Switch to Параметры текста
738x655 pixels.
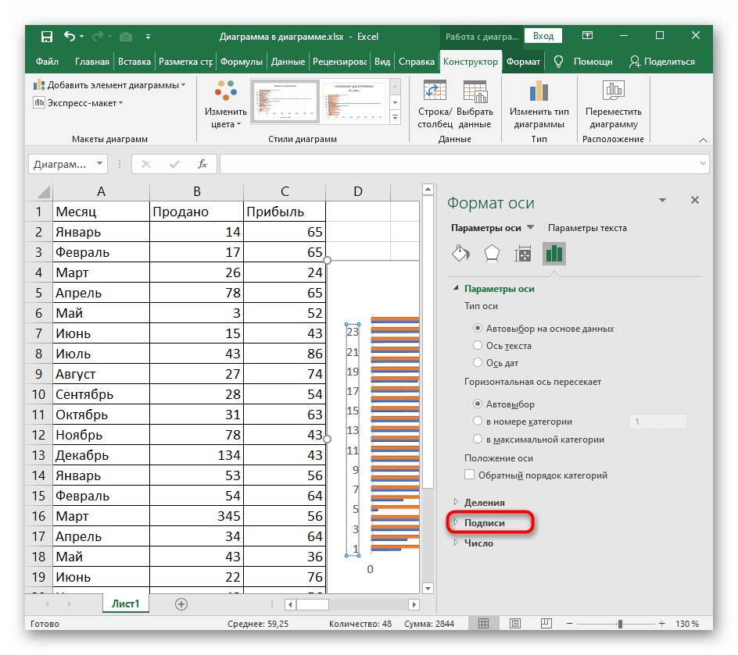pos(587,228)
